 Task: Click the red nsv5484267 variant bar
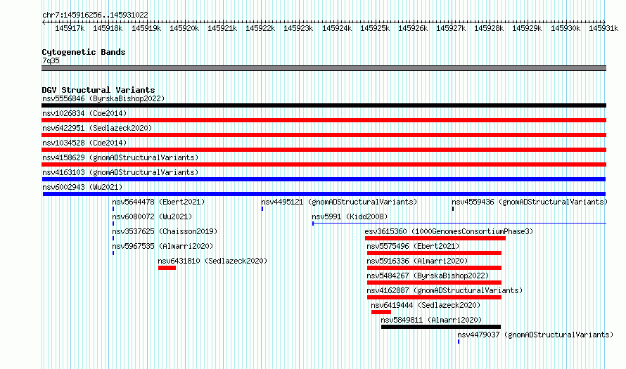tap(434, 283)
